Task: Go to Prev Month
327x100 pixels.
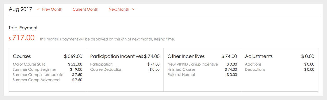Action: pos(52,9)
